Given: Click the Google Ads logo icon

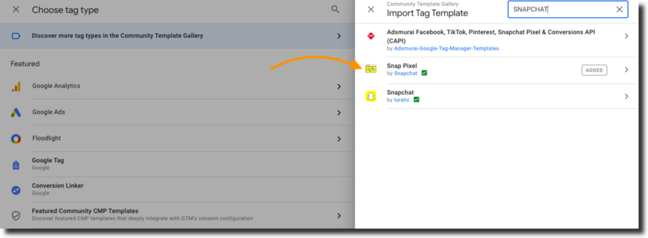Looking at the screenshot, I should (16, 113).
